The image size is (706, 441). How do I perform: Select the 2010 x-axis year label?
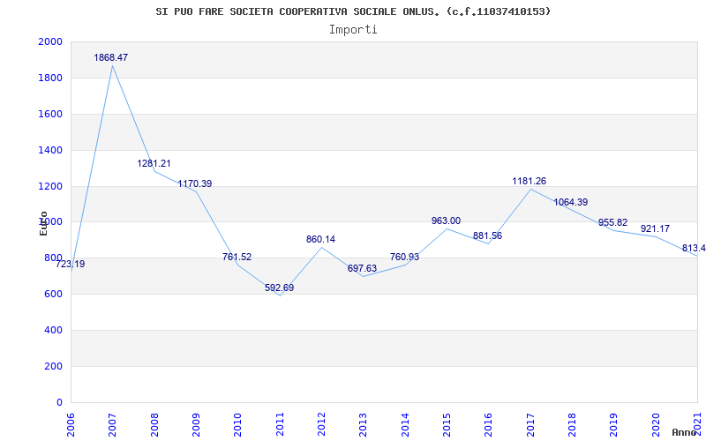click(x=237, y=424)
